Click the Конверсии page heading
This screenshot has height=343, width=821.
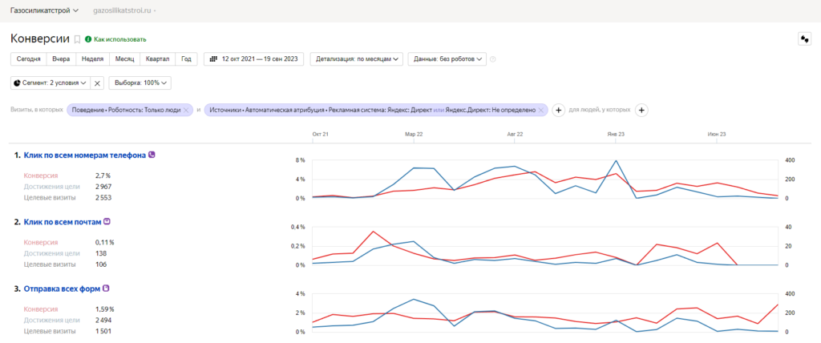point(40,38)
